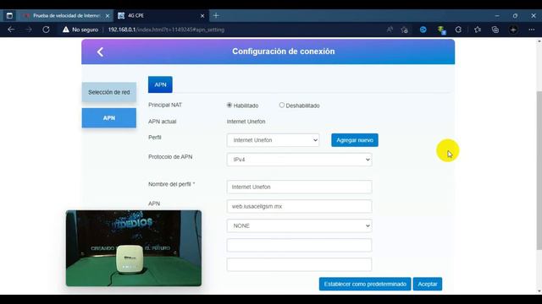Add page to favorites star icon

(x=405, y=30)
